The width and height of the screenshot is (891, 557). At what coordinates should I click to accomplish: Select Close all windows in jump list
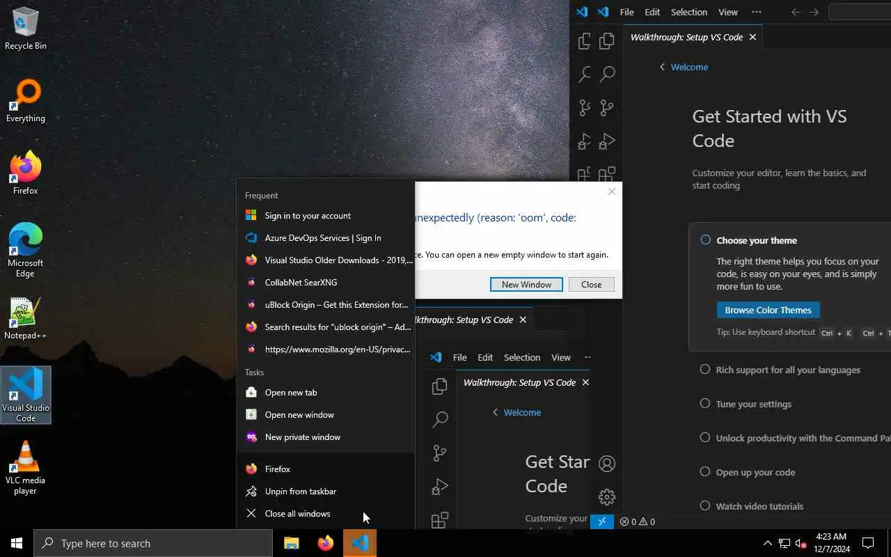[x=326, y=513]
